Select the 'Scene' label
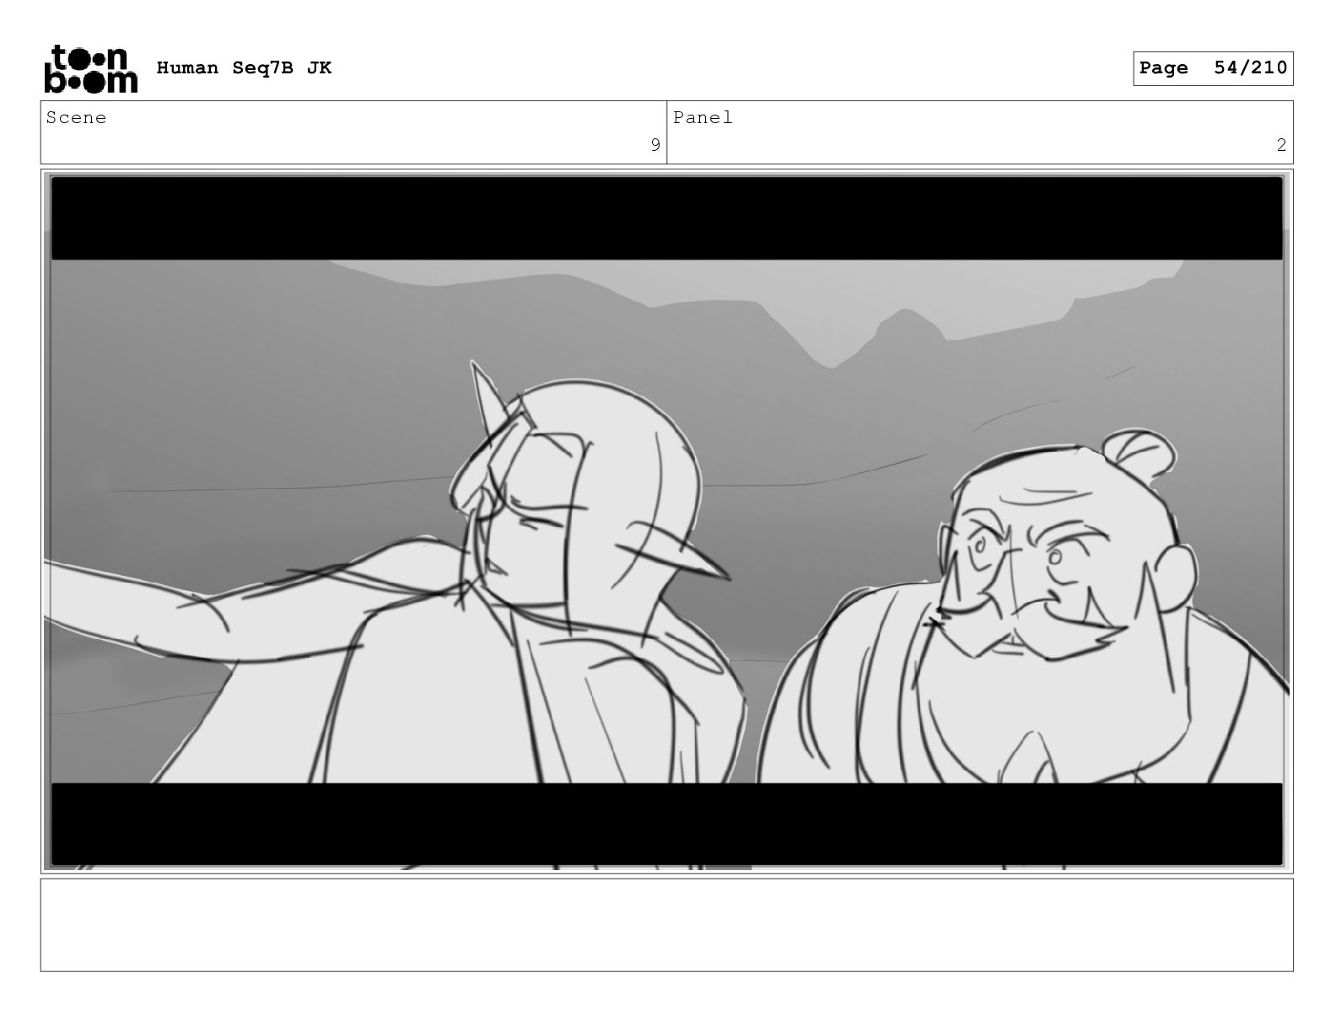The image size is (1336, 1032). click(x=77, y=118)
